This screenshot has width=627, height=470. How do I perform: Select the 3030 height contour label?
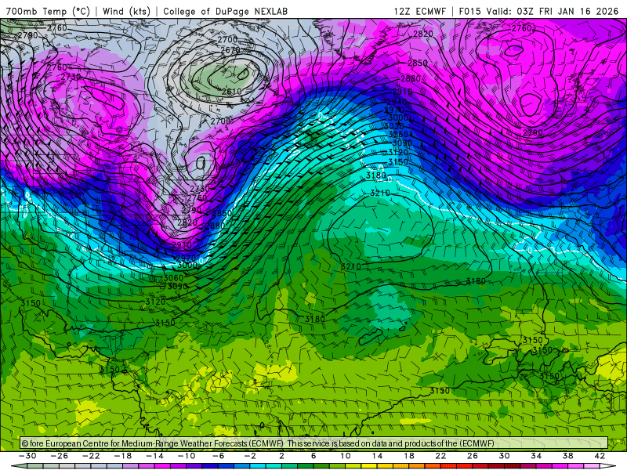pyautogui.click(x=394, y=126)
